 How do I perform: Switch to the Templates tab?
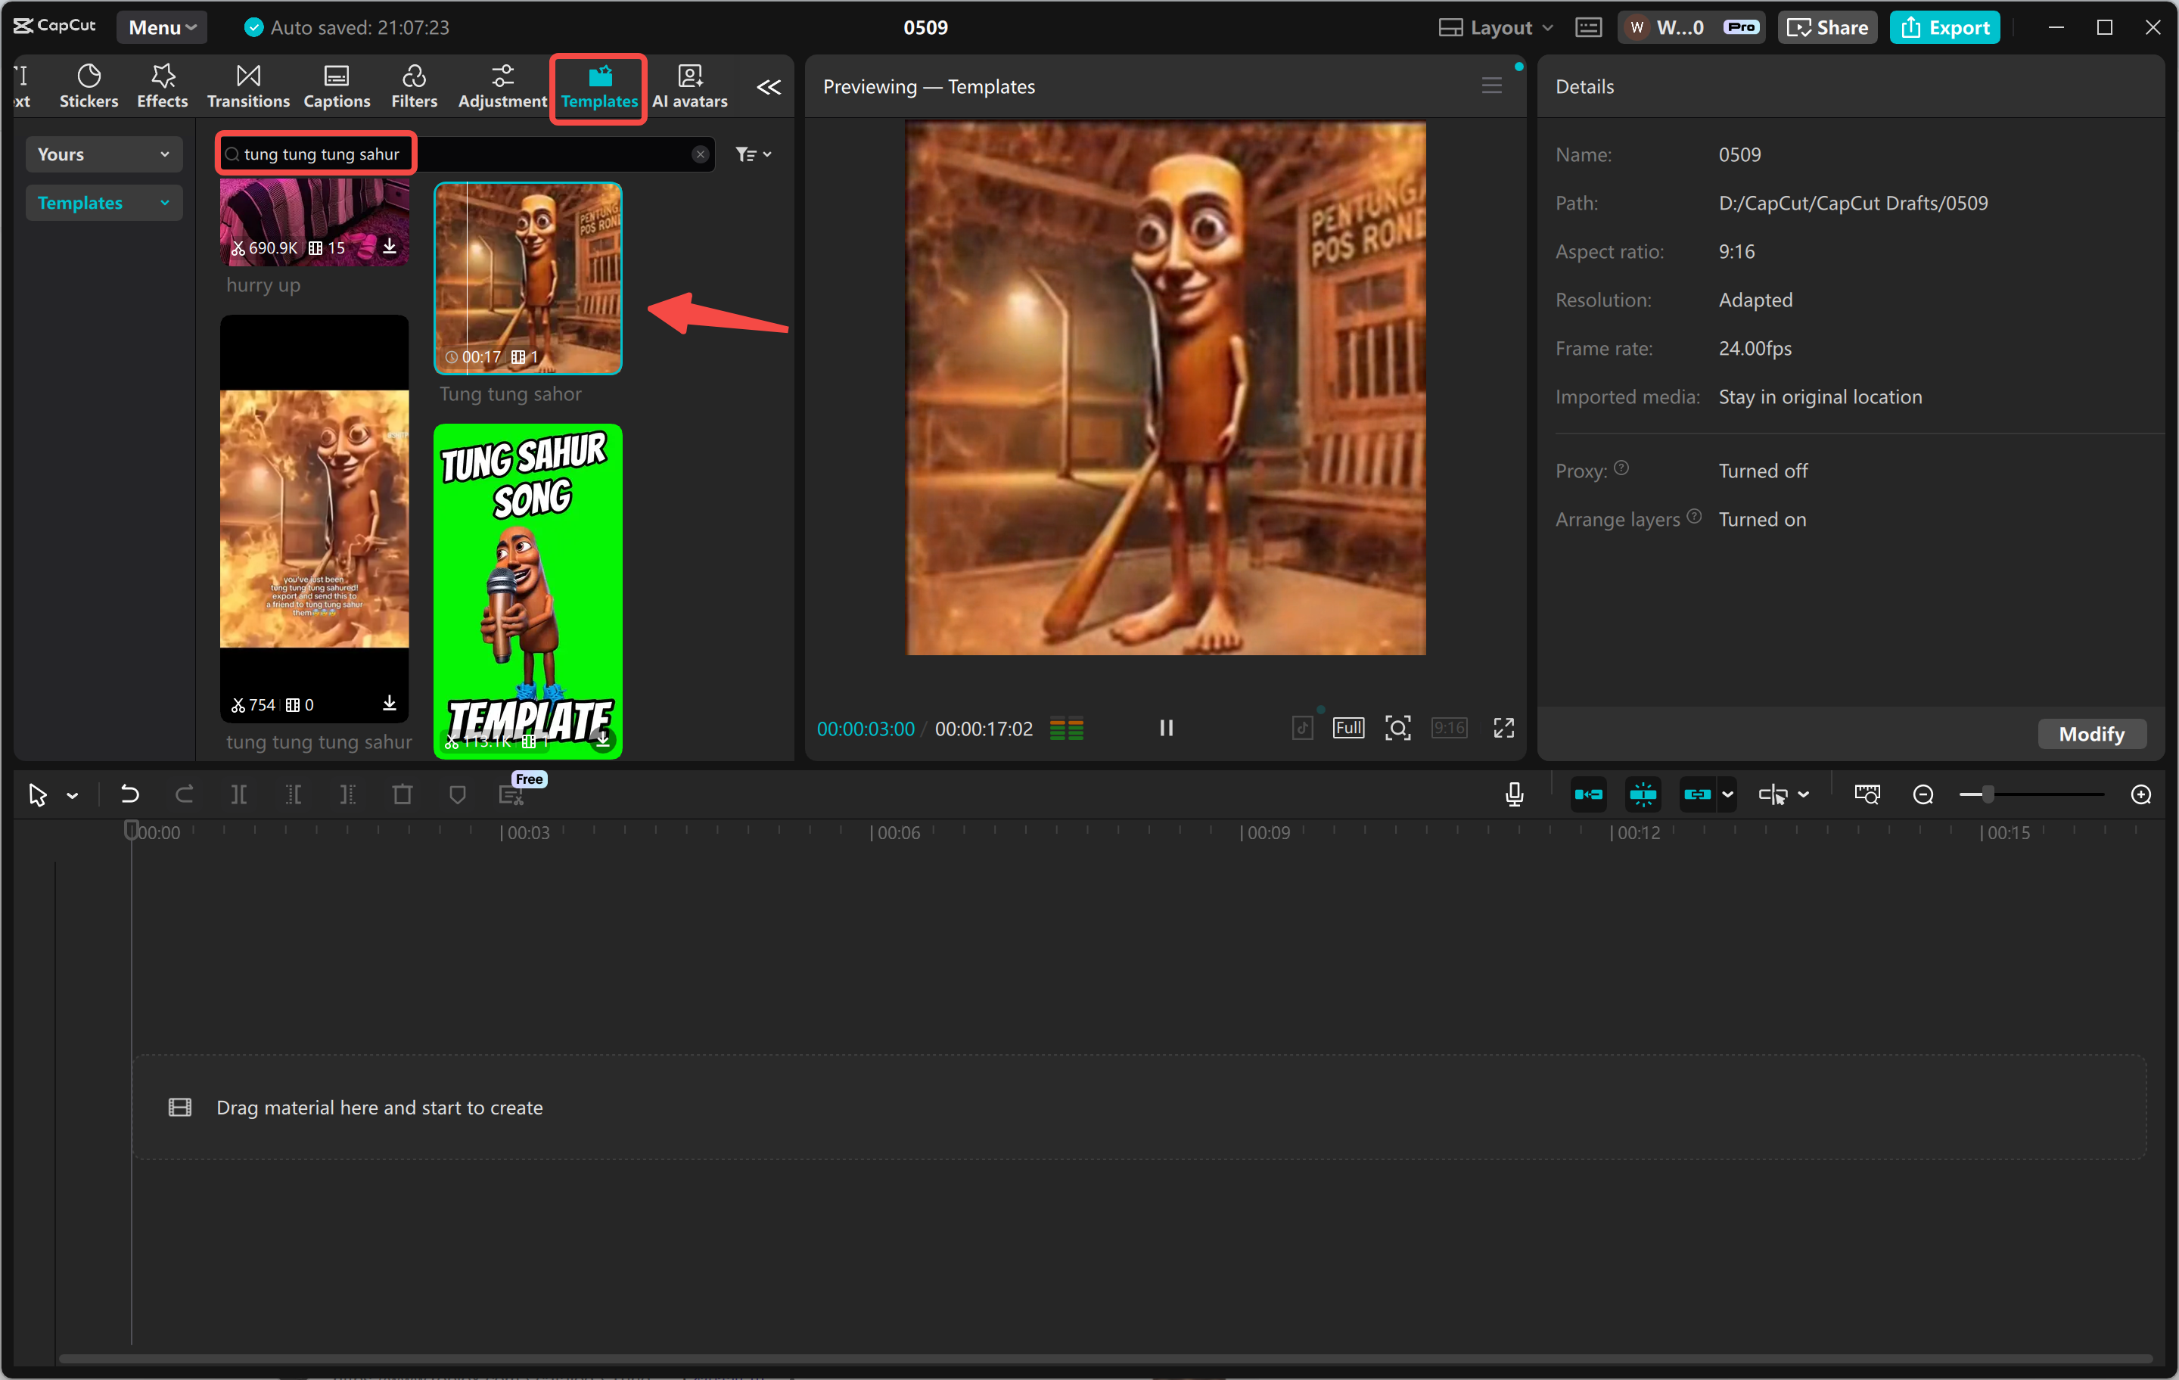coord(597,86)
